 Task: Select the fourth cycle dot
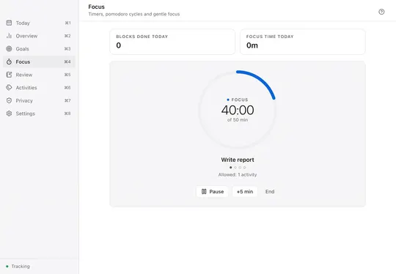[x=244, y=168]
